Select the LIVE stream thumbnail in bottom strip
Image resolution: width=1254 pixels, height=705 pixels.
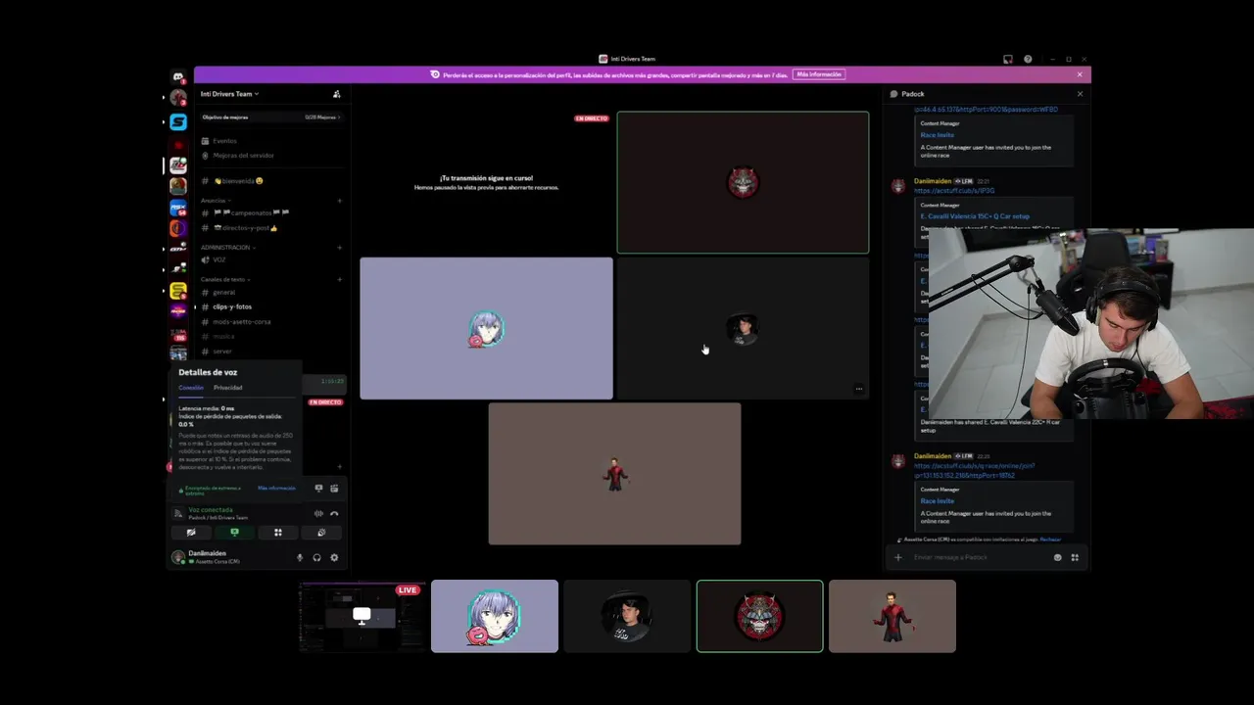tap(362, 616)
